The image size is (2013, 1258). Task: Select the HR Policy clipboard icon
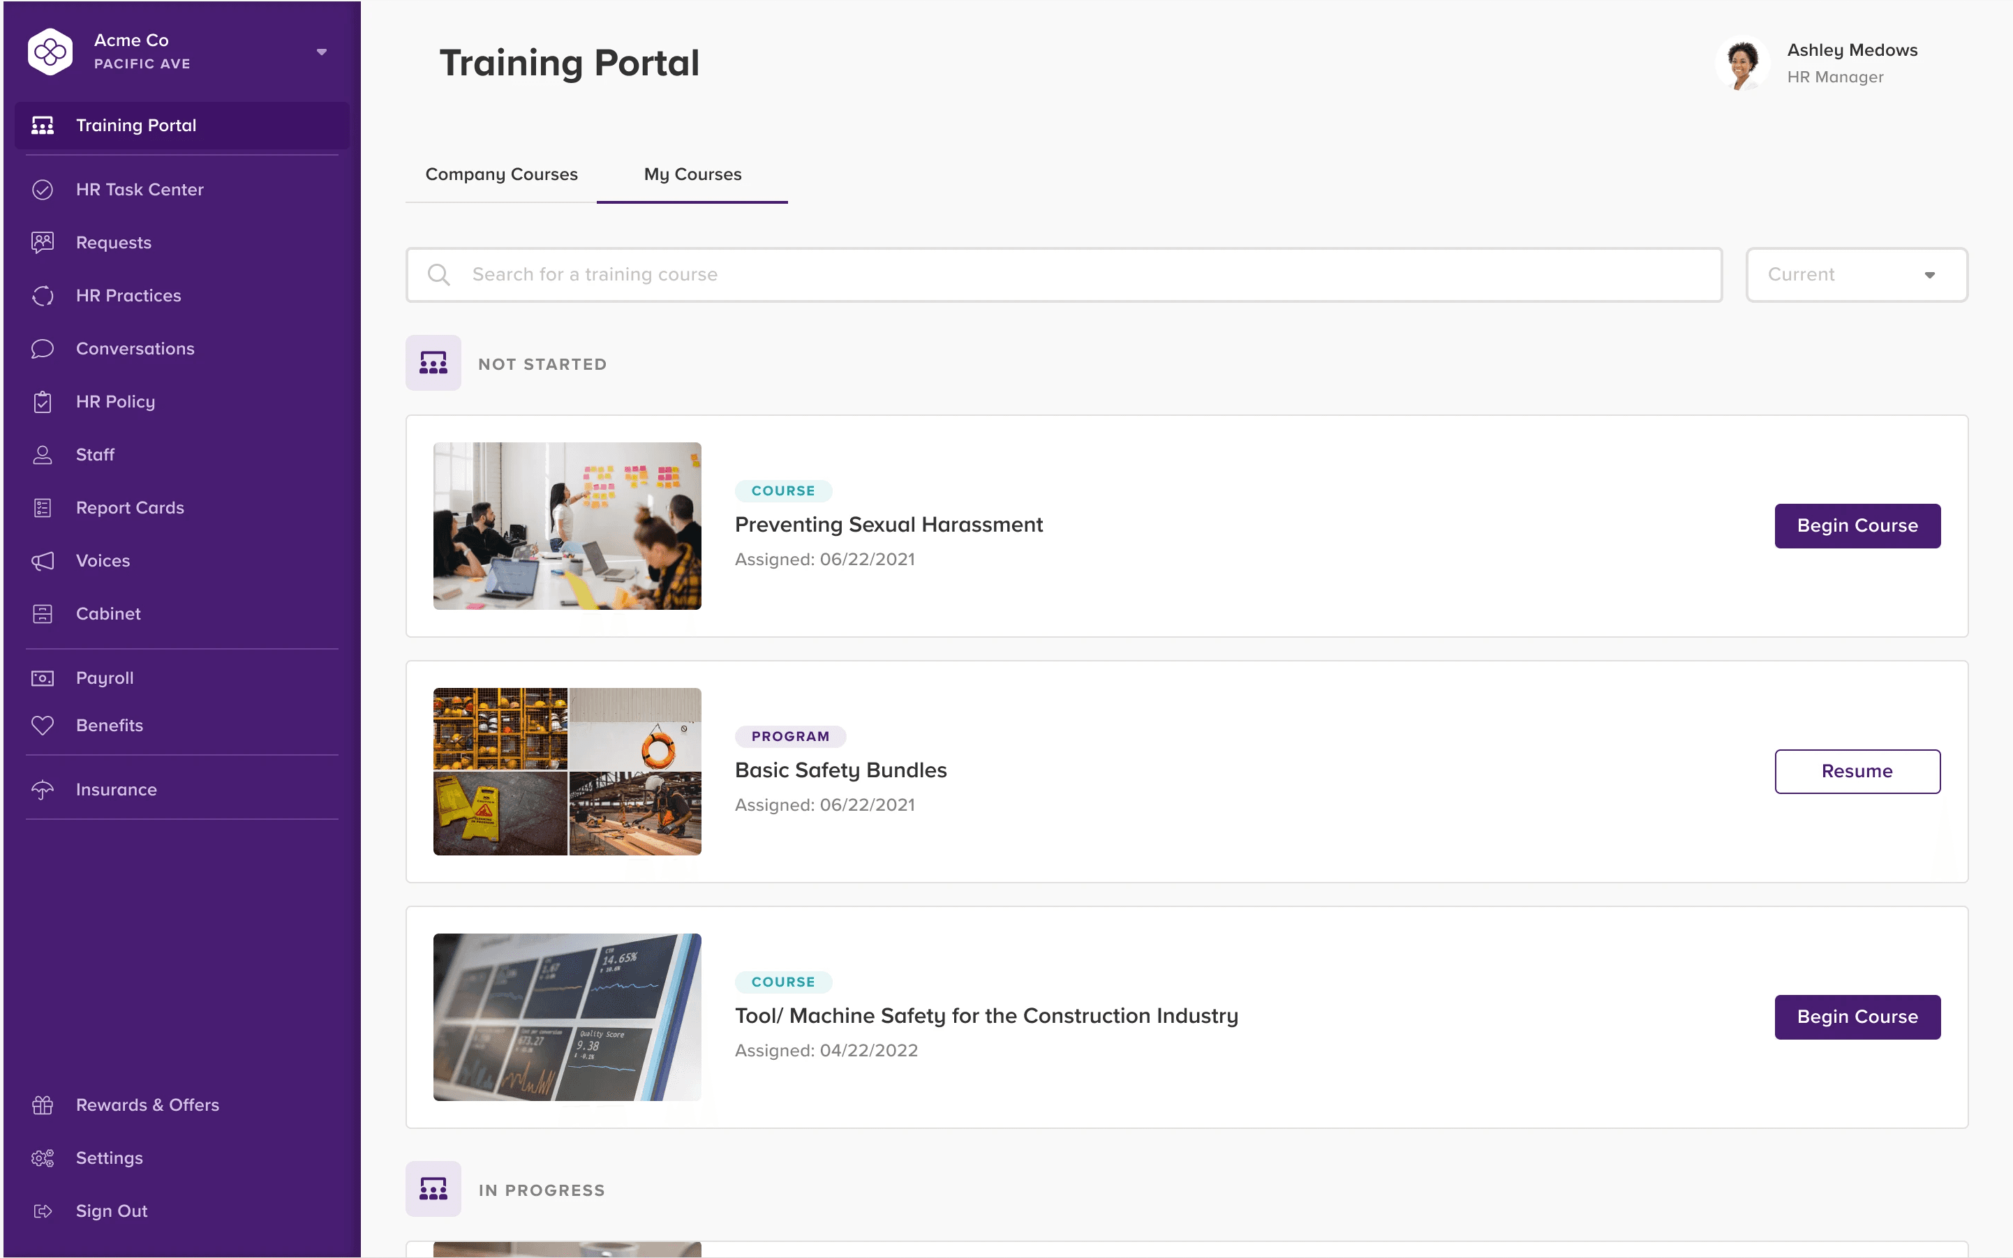pyautogui.click(x=43, y=402)
